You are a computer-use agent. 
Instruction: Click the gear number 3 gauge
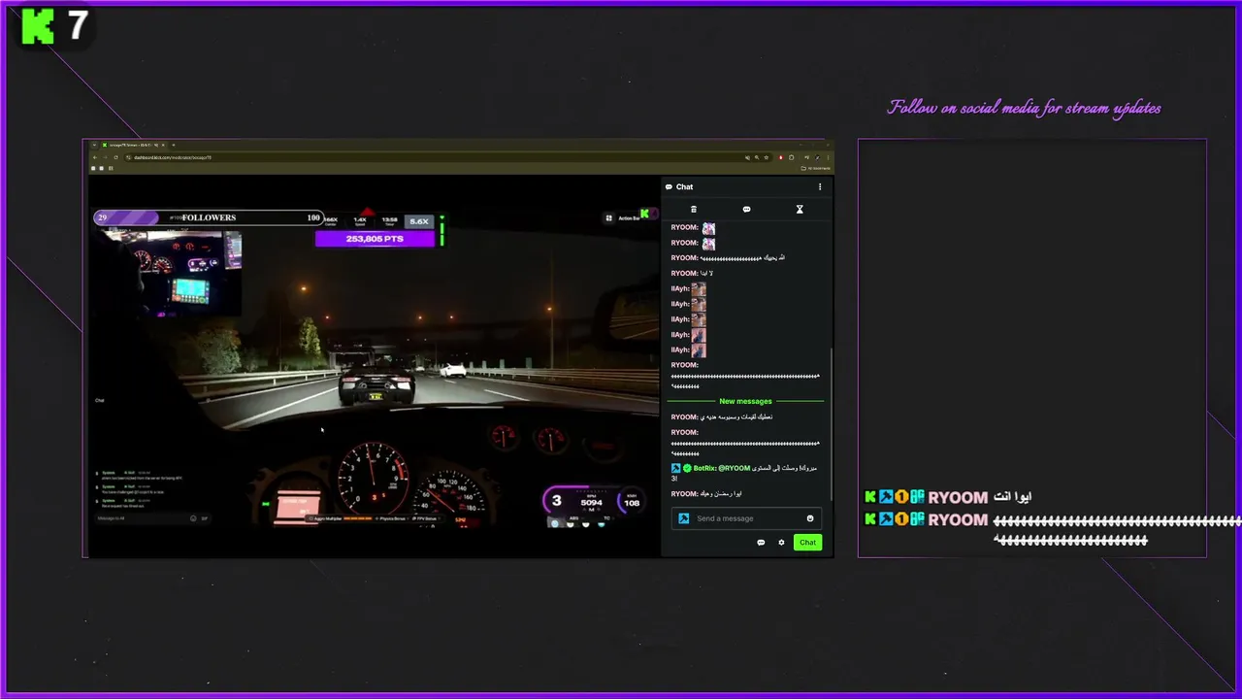(x=556, y=501)
